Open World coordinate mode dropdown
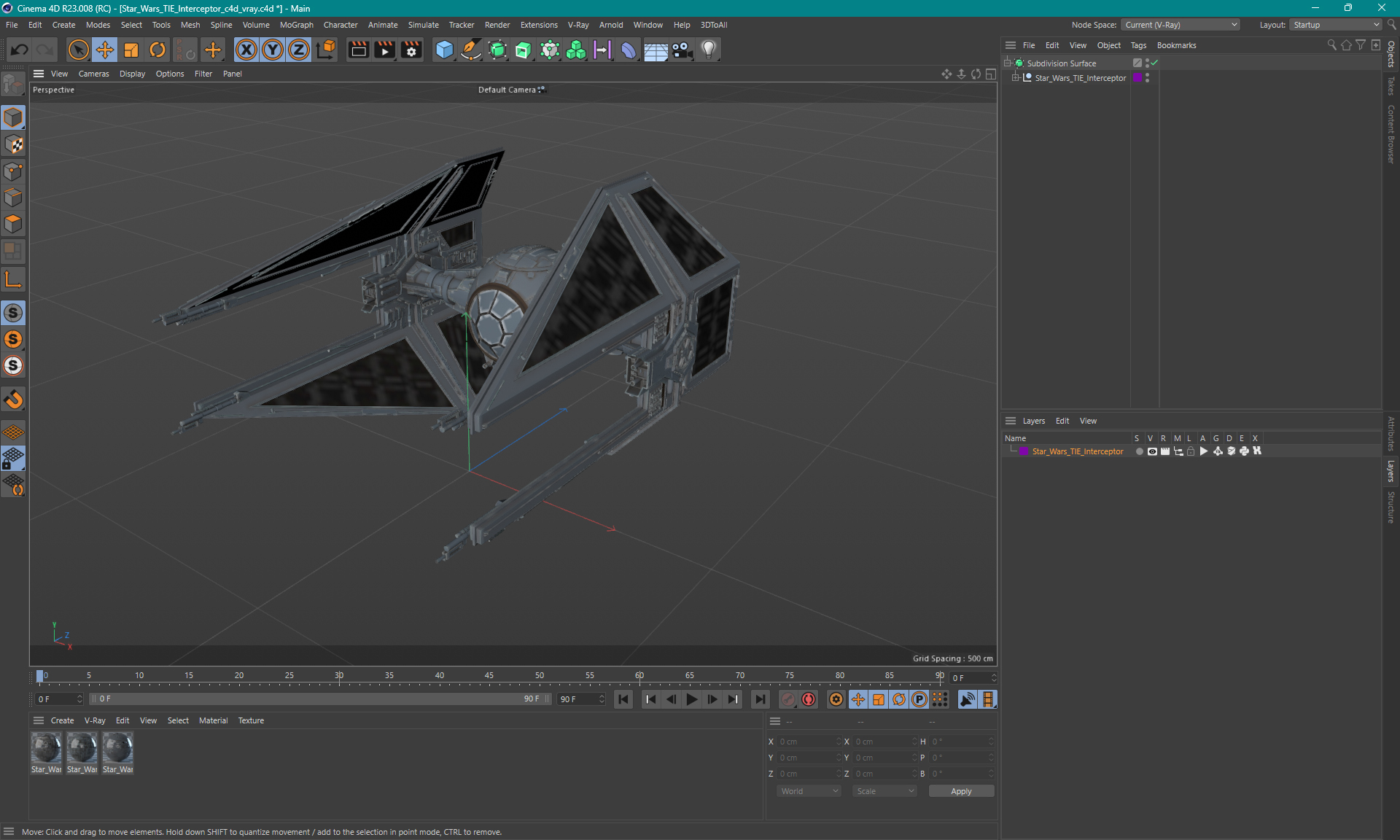Viewport: 1400px width, 840px height. [809, 791]
